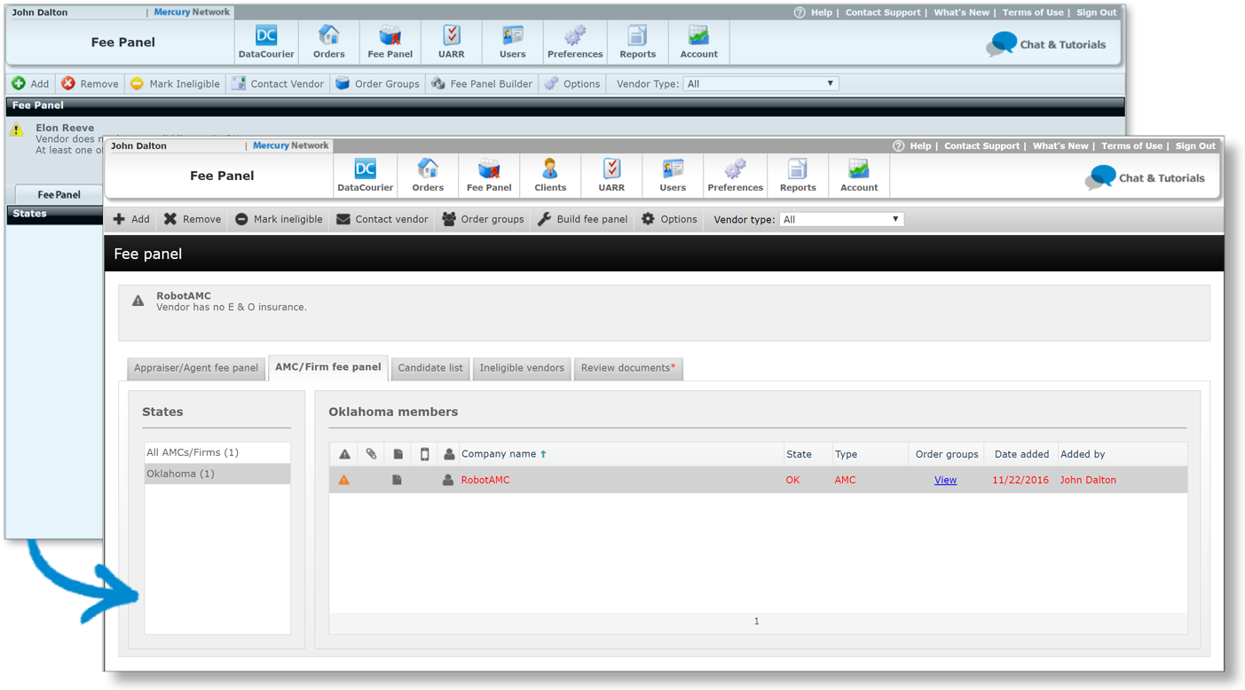Open Clients in front window
Image resolution: width=1245 pixels, height=690 pixels.
(550, 175)
